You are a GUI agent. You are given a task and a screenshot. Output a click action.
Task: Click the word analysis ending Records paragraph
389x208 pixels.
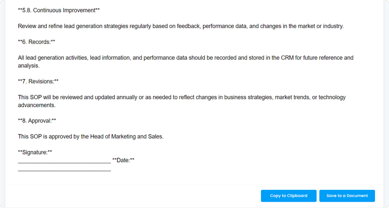[x=29, y=66]
